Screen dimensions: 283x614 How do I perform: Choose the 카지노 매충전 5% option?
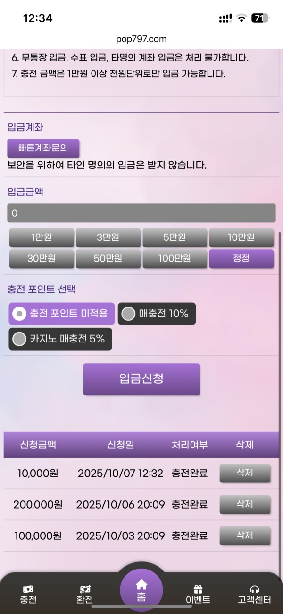coord(60,339)
